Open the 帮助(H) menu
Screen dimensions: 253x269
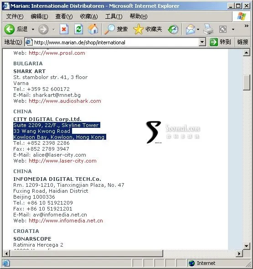[139, 16]
